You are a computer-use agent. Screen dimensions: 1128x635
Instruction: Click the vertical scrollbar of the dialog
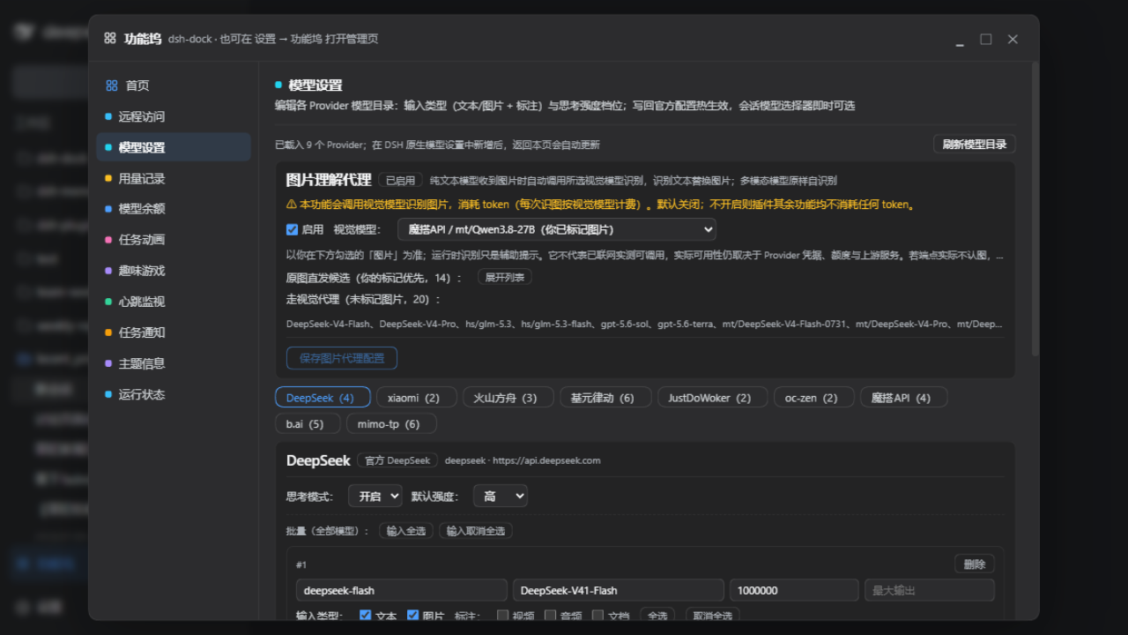(x=1035, y=209)
